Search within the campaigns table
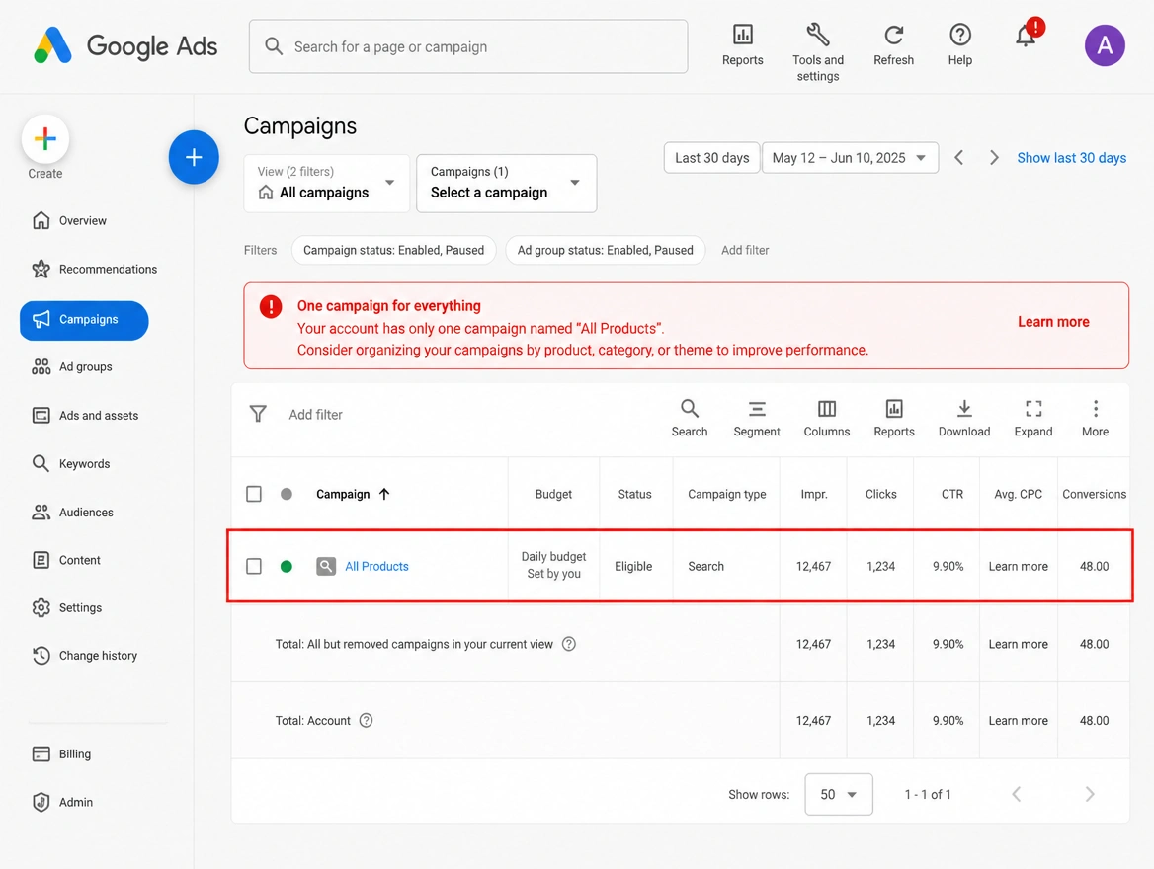This screenshot has width=1154, height=869. tap(689, 418)
